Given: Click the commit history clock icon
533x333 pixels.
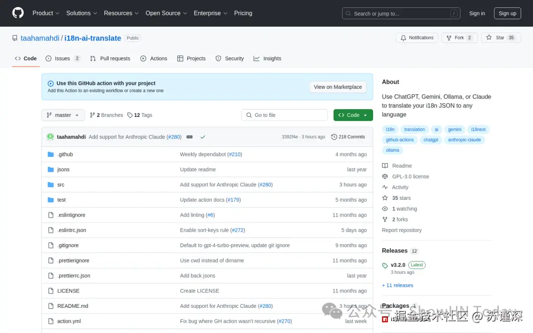Looking at the screenshot, I should 334,137.
